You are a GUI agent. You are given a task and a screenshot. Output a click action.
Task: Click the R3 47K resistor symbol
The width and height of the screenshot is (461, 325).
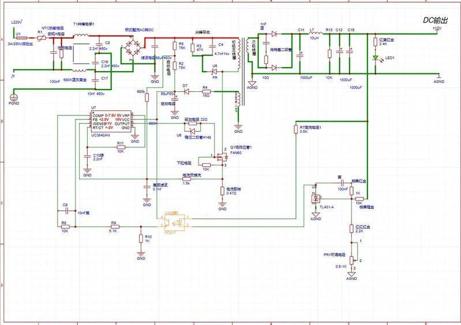click(x=193, y=48)
